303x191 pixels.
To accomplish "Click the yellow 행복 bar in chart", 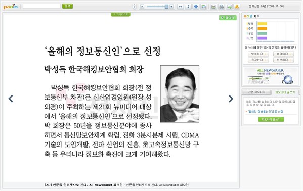I will pyautogui.click(x=262, y=24).
